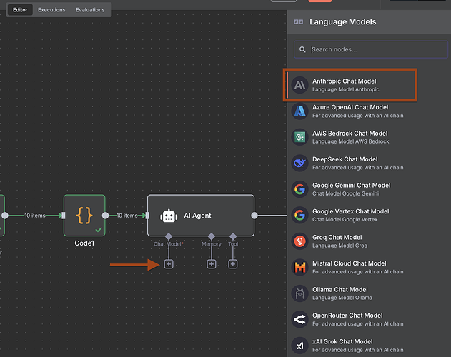Choose Mistral Cloud Chat Model title
Image resolution: width=451 pixels, height=357 pixels.
(350, 263)
